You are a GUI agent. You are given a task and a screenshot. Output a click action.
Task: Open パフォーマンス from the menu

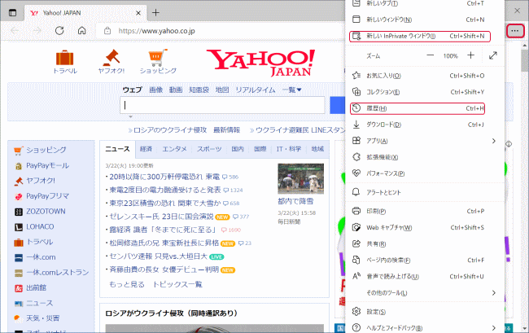point(424,173)
